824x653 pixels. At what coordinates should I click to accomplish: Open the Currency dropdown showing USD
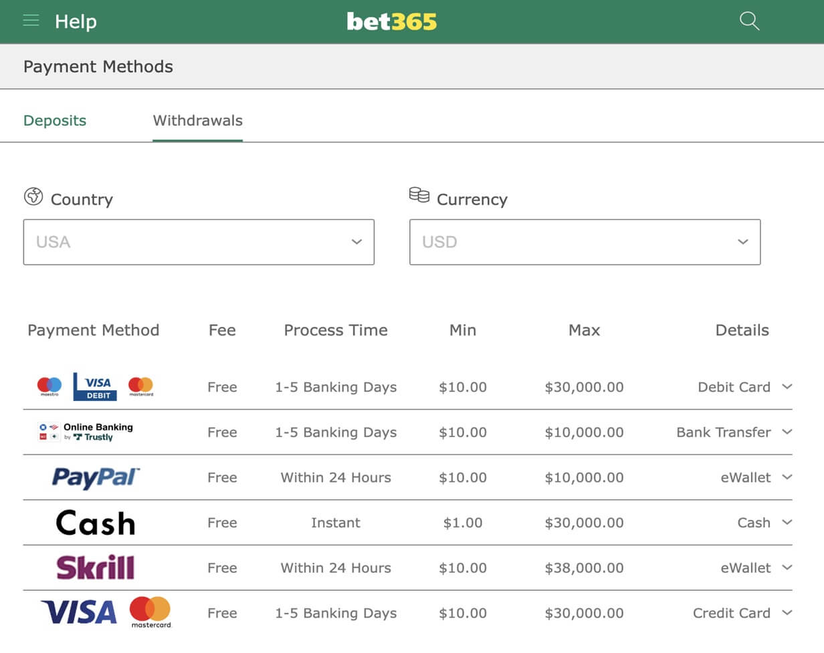[x=585, y=242]
